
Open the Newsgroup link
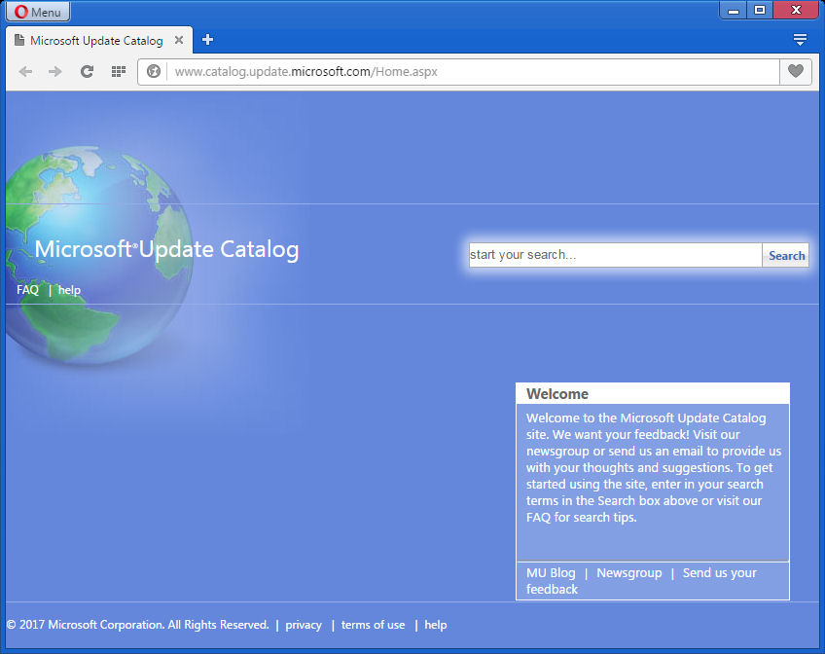(628, 573)
